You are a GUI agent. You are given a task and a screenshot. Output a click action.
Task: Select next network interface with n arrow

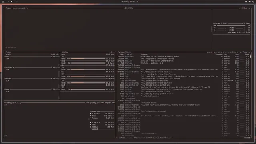pos(113,103)
